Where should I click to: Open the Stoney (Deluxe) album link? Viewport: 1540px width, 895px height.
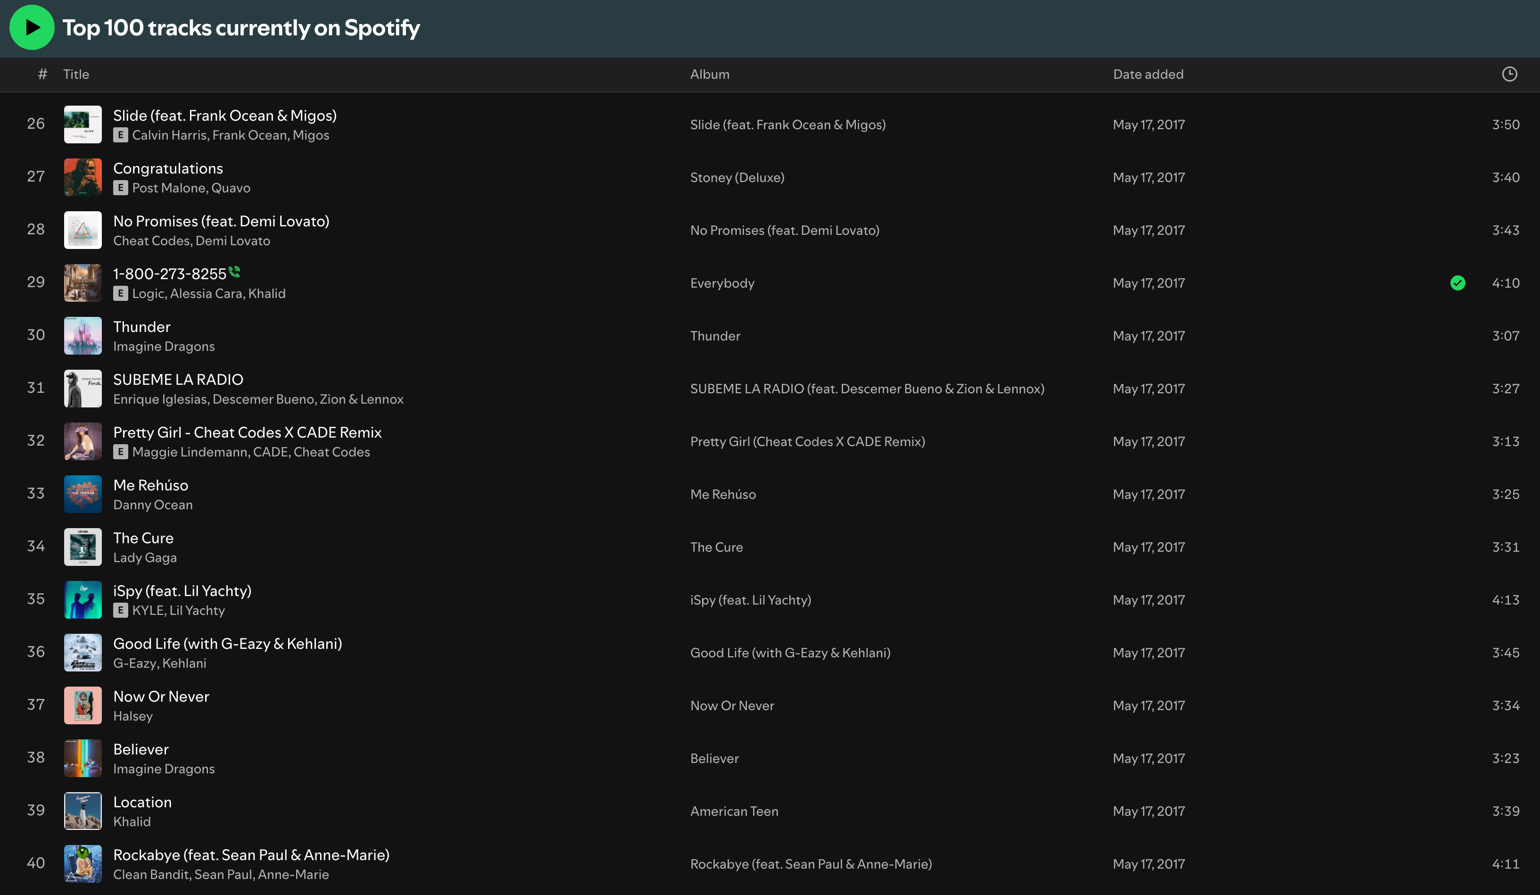[737, 177]
